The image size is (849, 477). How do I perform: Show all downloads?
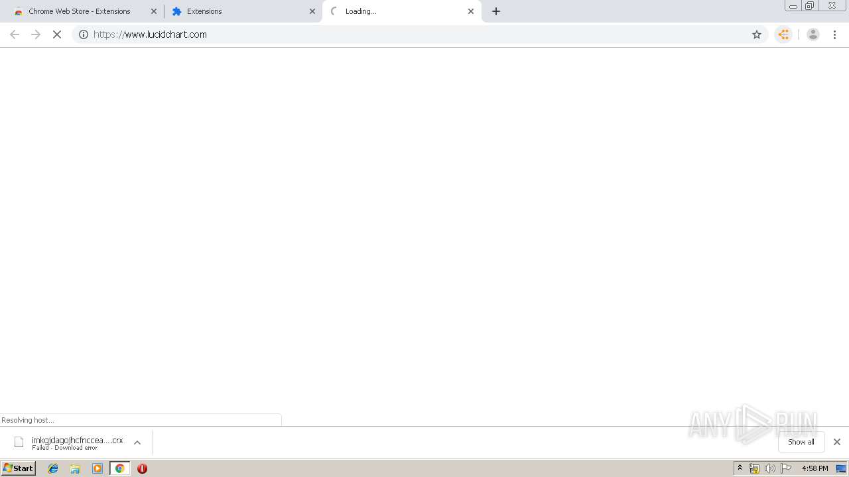click(x=801, y=442)
